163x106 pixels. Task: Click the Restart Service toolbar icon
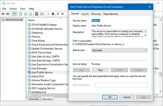pyautogui.click(x=63, y=14)
